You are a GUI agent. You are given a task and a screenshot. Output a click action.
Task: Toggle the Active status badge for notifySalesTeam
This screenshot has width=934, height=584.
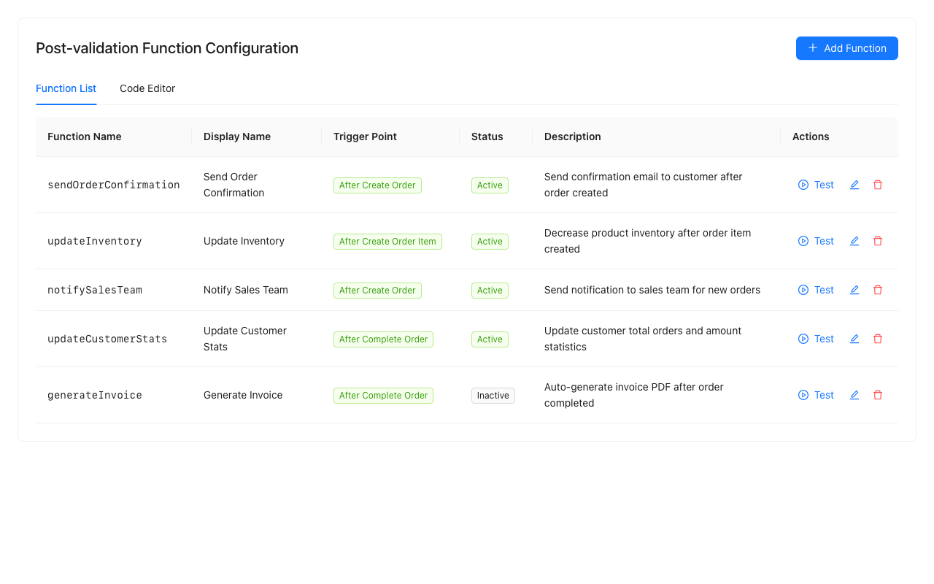coord(490,290)
